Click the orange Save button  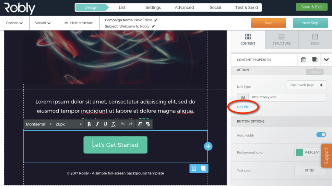pyautogui.click(x=268, y=23)
